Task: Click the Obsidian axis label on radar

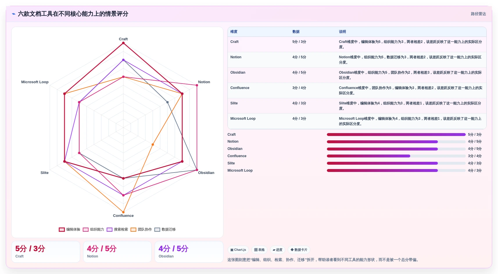Action: (206, 173)
